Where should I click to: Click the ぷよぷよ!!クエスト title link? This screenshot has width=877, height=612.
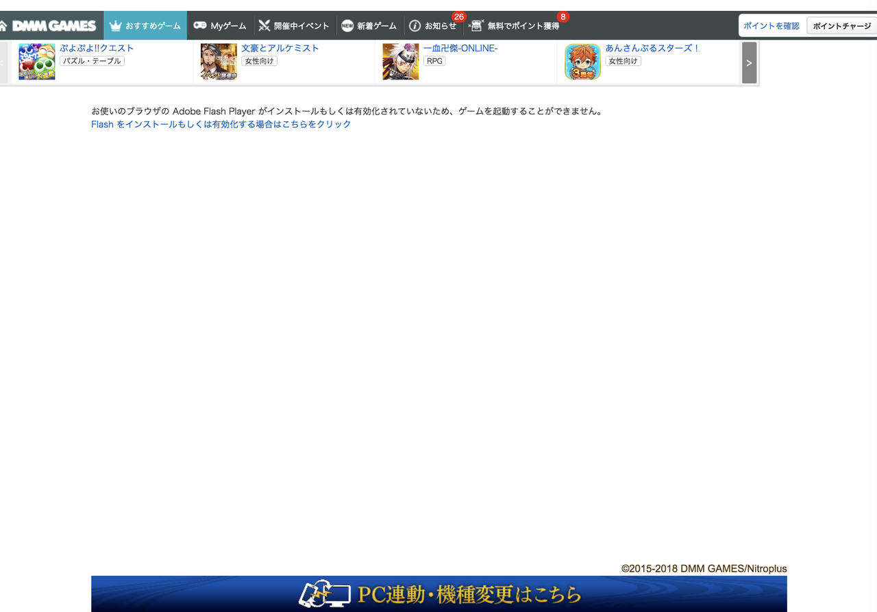97,49
